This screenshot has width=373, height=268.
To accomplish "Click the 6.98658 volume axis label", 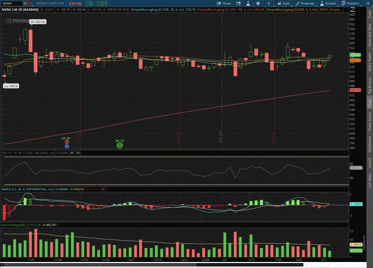I will tap(356, 244).
